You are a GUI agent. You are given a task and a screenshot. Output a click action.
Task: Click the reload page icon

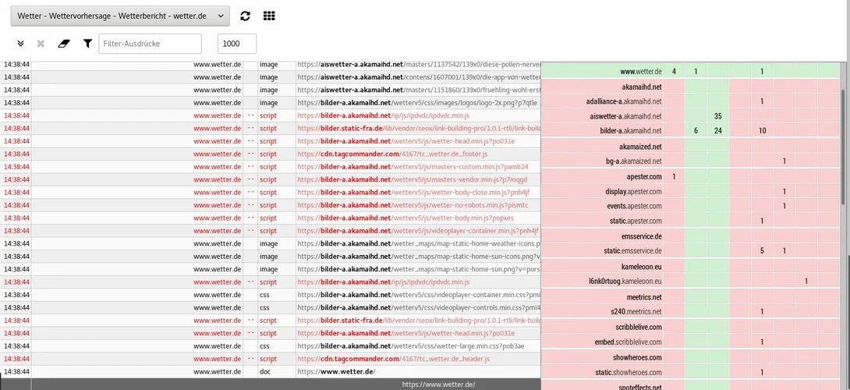click(x=245, y=16)
